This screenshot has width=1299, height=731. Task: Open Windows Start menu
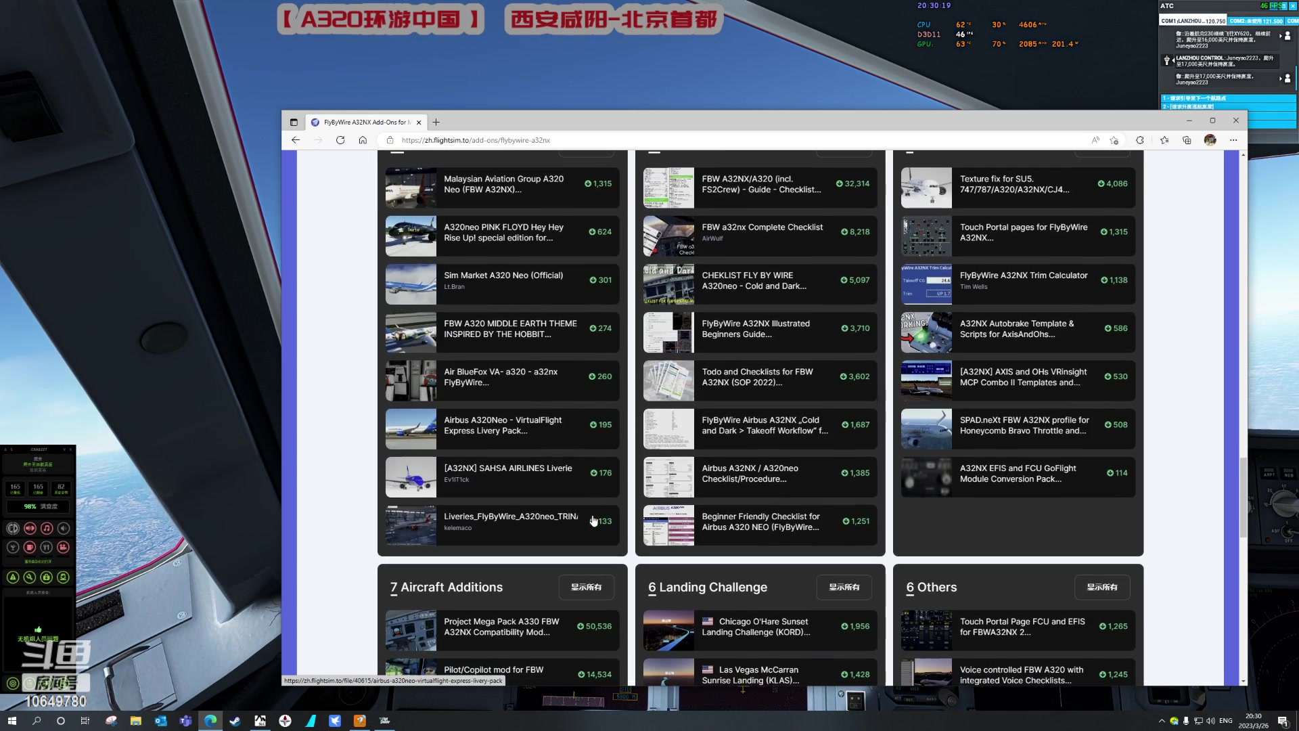point(12,721)
